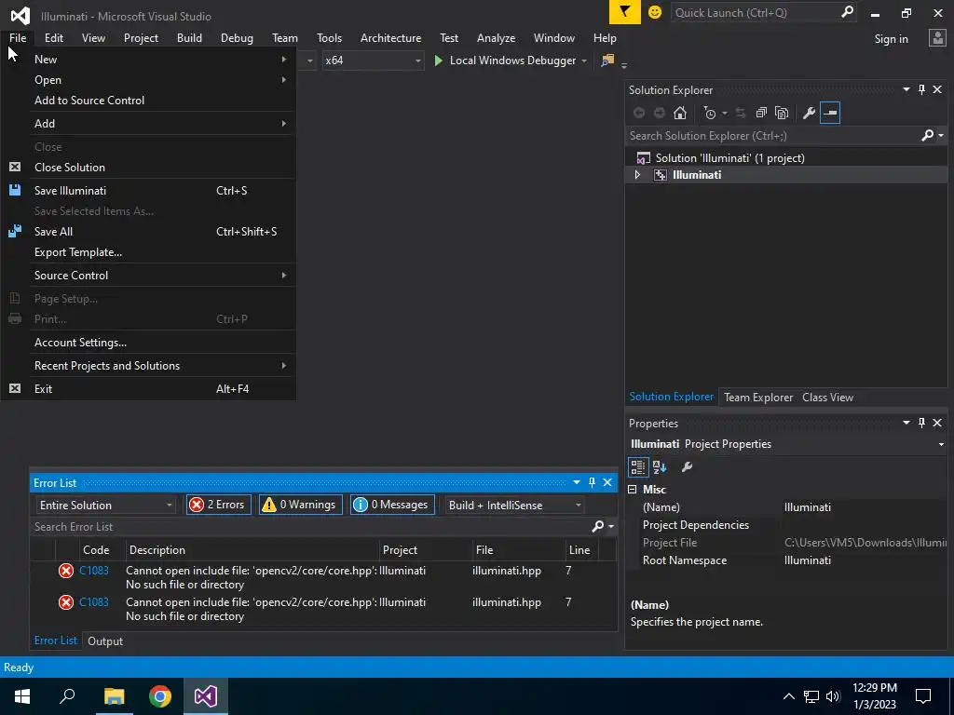
Task: Expand the Illuminati project tree node
Action: click(637, 175)
